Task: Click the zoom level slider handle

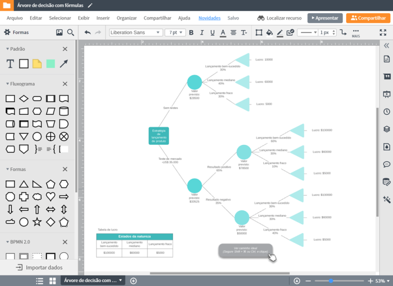Action: click(x=331, y=281)
